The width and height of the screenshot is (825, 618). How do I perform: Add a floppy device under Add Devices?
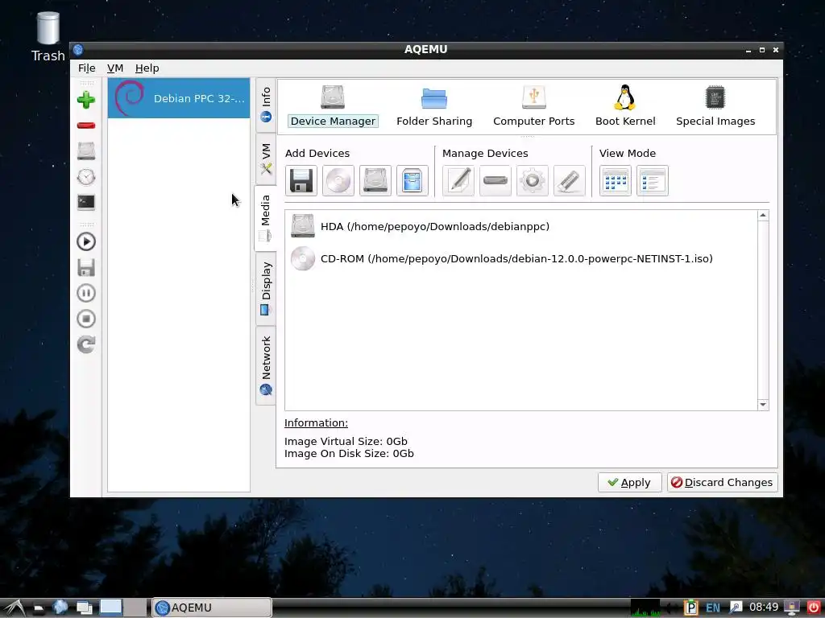pyautogui.click(x=301, y=181)
